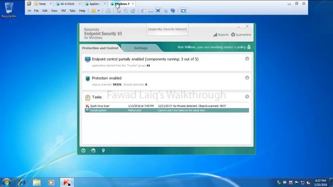Close the Home tab in VMware
The width and height of the screenshot is (333, 187).
[50, 4]
